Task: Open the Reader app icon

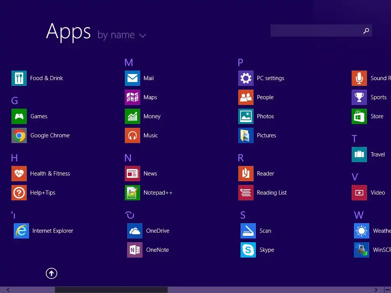Action: [x=246, y=174]
